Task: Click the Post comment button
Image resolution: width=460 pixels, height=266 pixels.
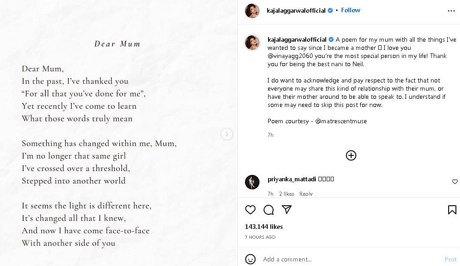Action: pos(450,259)
